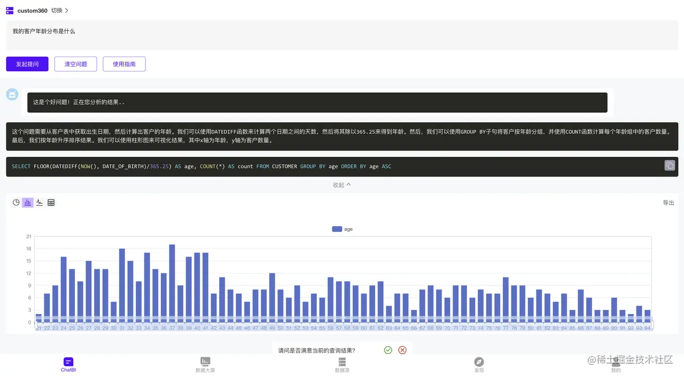
Task: Click the bar for age 31
Action: [122, 285]
